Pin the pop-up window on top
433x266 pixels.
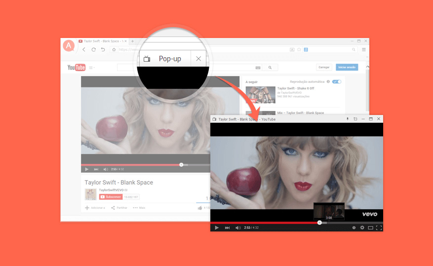[x=348, y=119]
